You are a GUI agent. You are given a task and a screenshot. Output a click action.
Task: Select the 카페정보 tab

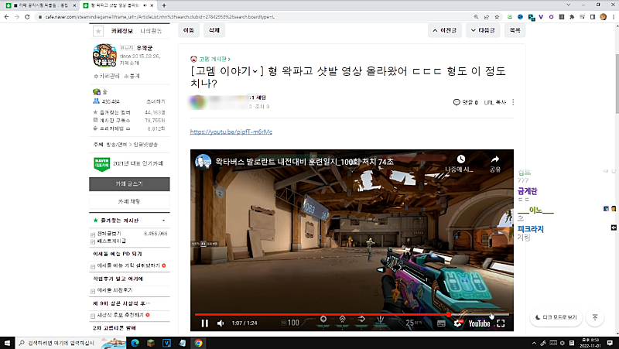pos(122,31)
